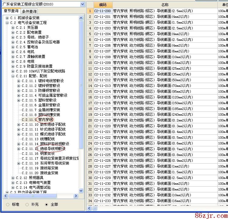Collapse the C.2.11 配管、配线 node
Screen dimensions: 228x219
(x=13, y=76)
